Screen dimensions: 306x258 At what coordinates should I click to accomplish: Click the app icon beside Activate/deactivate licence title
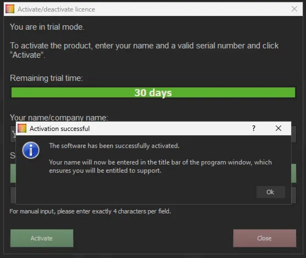tap(10, 9)
